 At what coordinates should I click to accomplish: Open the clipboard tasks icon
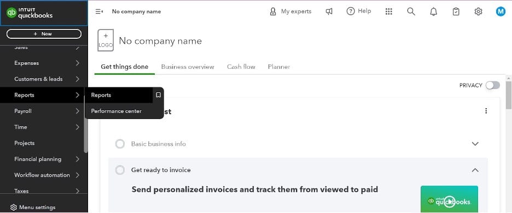coord(456,12)
